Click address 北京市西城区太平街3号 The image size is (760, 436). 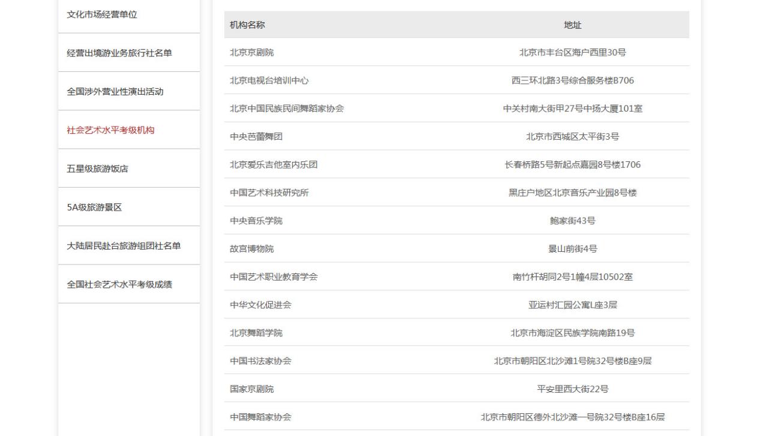(x=572, y=136)
